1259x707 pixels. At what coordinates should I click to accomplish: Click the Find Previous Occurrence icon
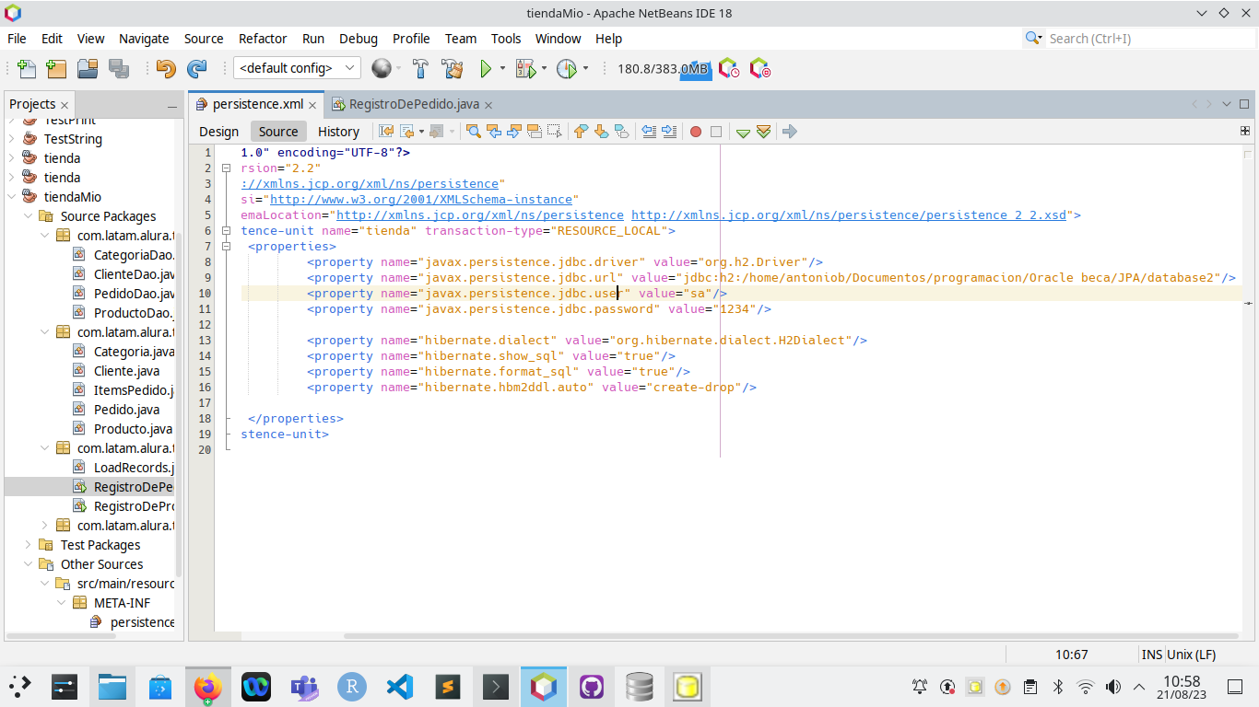click(x=494, y=132)
